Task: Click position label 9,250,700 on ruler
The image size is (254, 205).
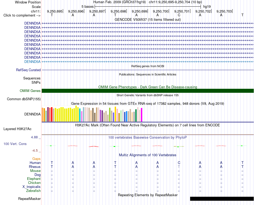Action: [160, 11]
